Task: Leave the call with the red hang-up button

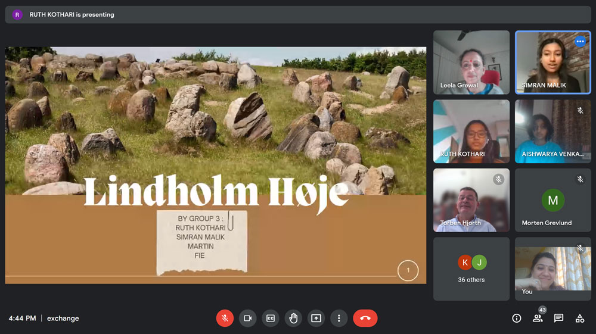Action: [x=365, y=318]
